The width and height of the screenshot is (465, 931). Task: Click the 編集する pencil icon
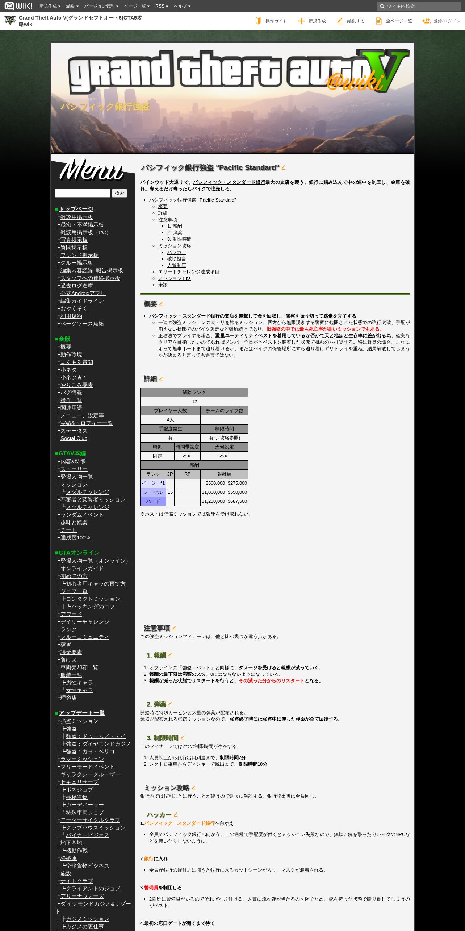340,21
